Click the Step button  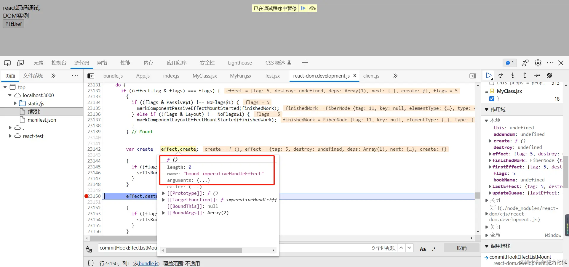[x=537, y=75]
